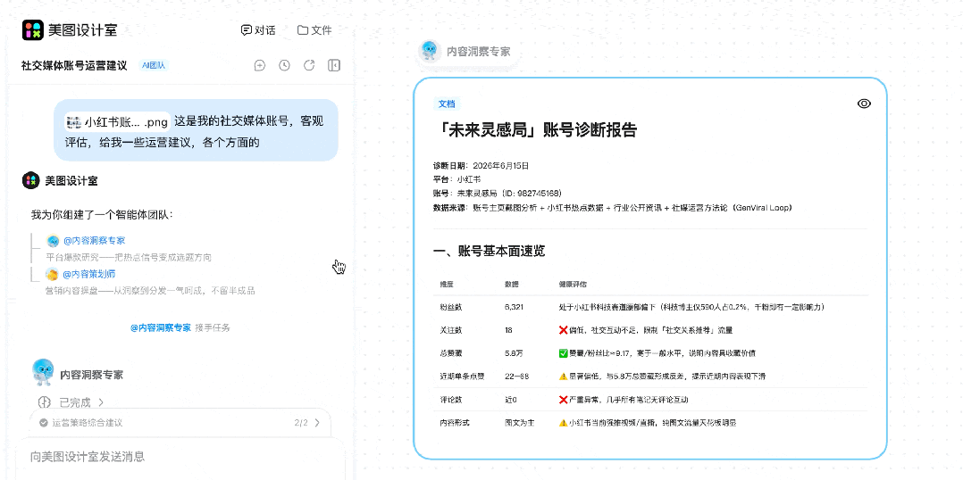Focus the 向美图设计室发送消息 input field
Screen dimensions: 963x480
pos(181,457)
